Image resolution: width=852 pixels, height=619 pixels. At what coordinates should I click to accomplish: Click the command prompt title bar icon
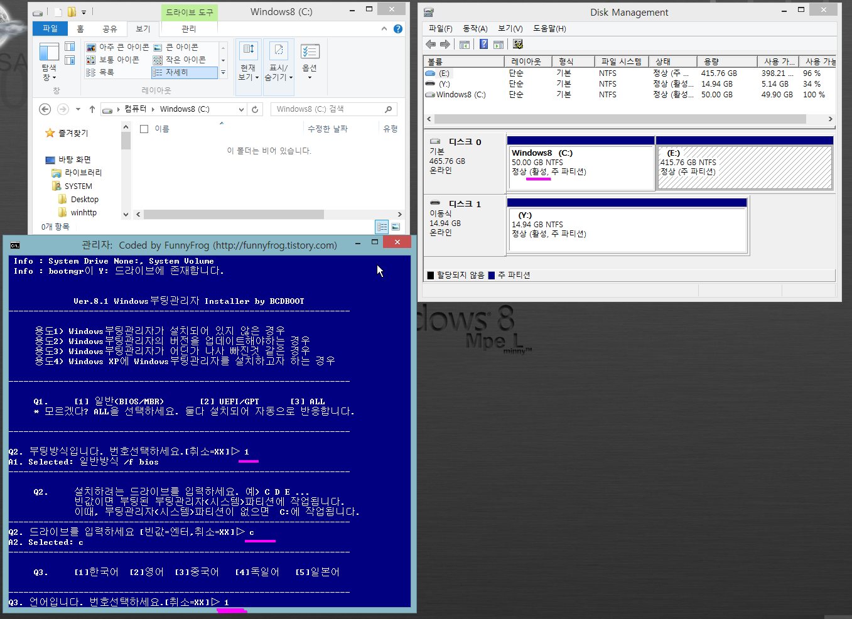tap(15, 245)
